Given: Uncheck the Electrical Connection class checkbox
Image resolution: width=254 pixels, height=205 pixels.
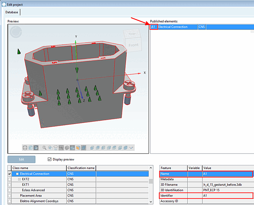Looking at the screenshot, I should tap(9, 174).
